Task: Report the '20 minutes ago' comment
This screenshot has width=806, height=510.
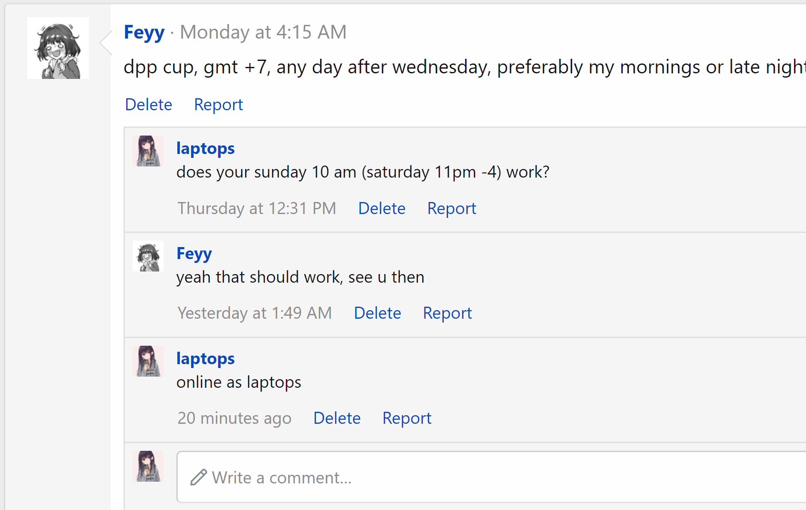Action: pyautogui.click(x=407, y=418)
